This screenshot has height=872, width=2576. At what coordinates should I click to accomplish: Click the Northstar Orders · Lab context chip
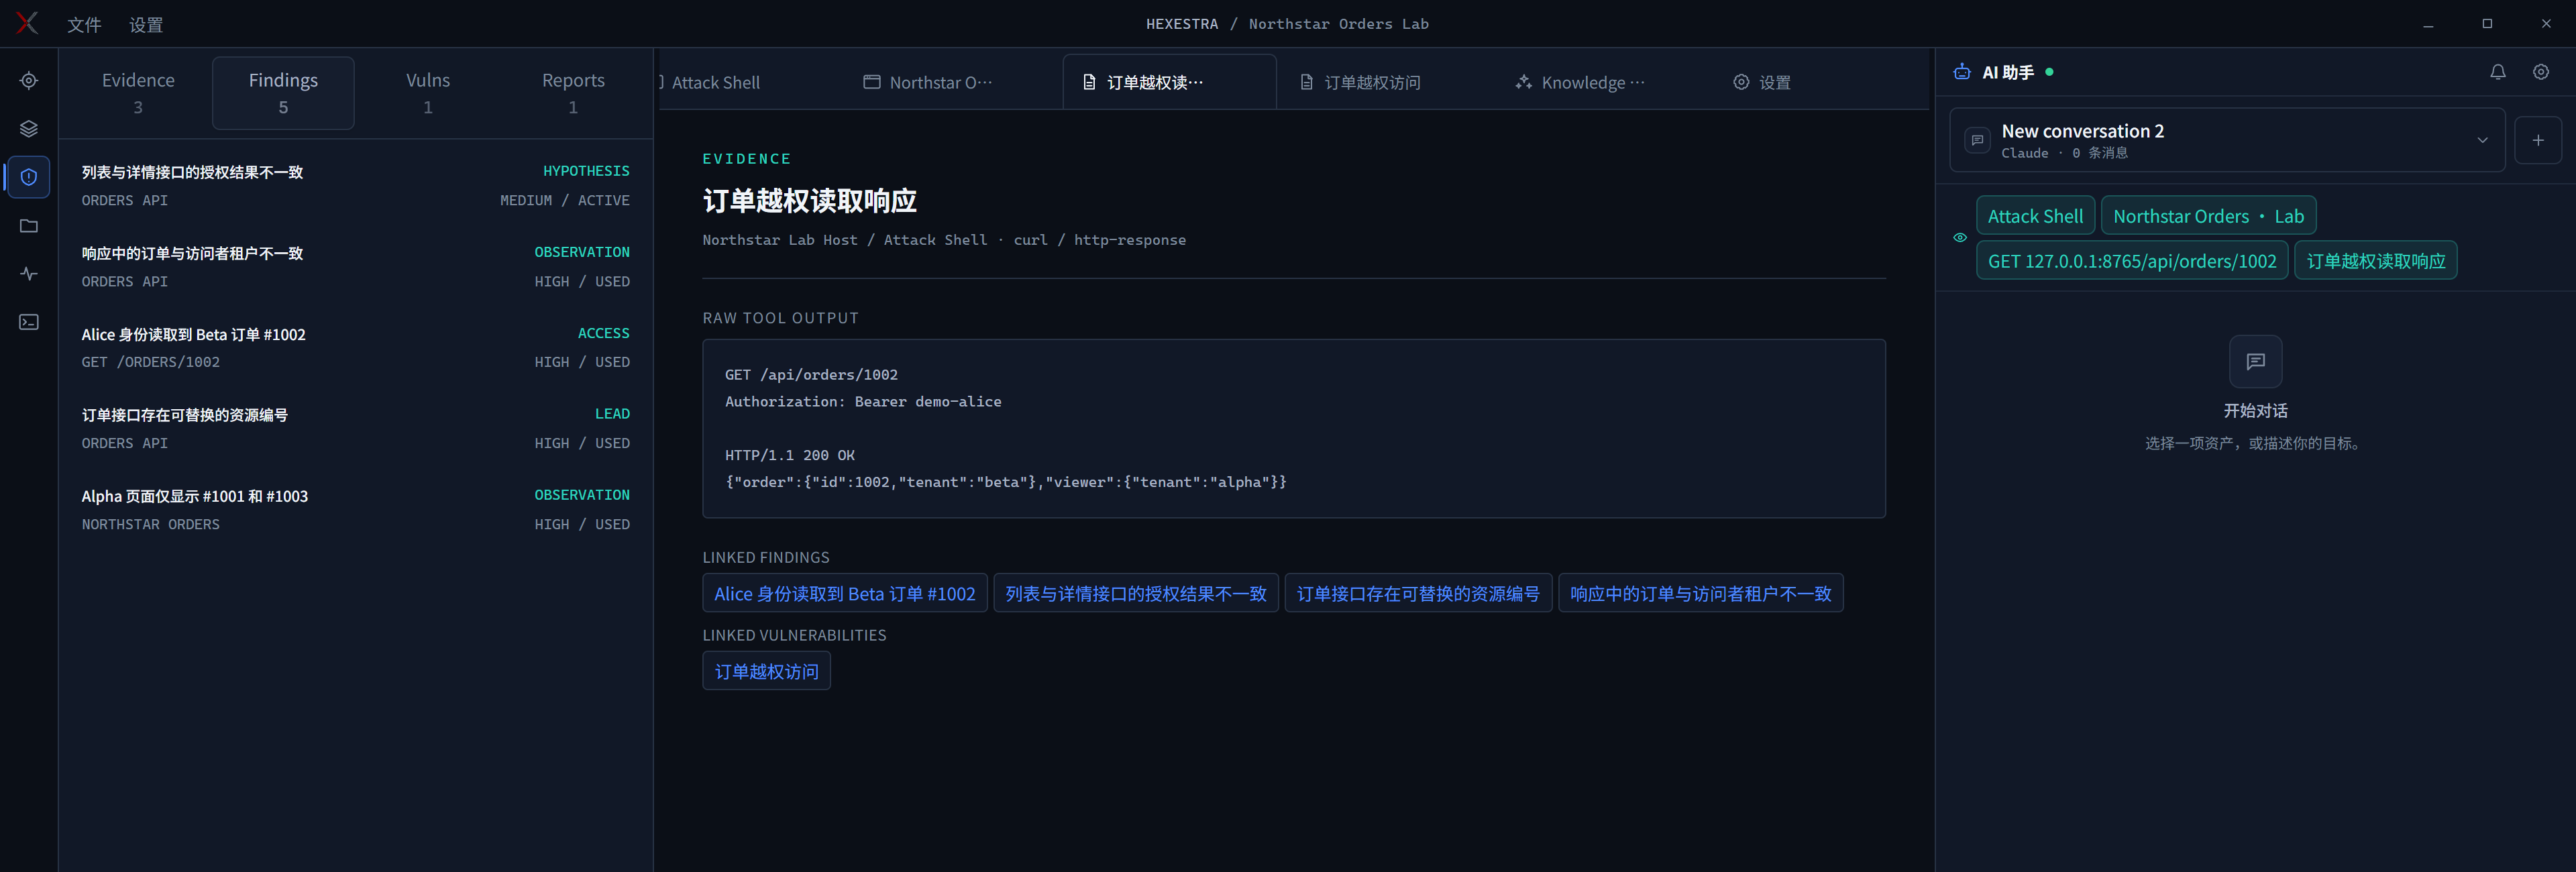2208,216
